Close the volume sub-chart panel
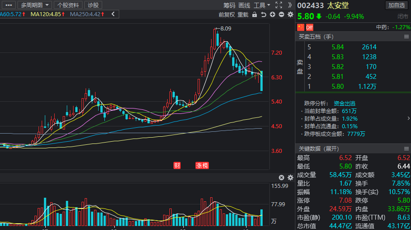This screenshot has width=411, height=230. click(x=281, y=178)
